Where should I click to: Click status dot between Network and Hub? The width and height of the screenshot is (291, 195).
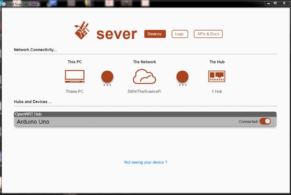click(x=183, y=76)
